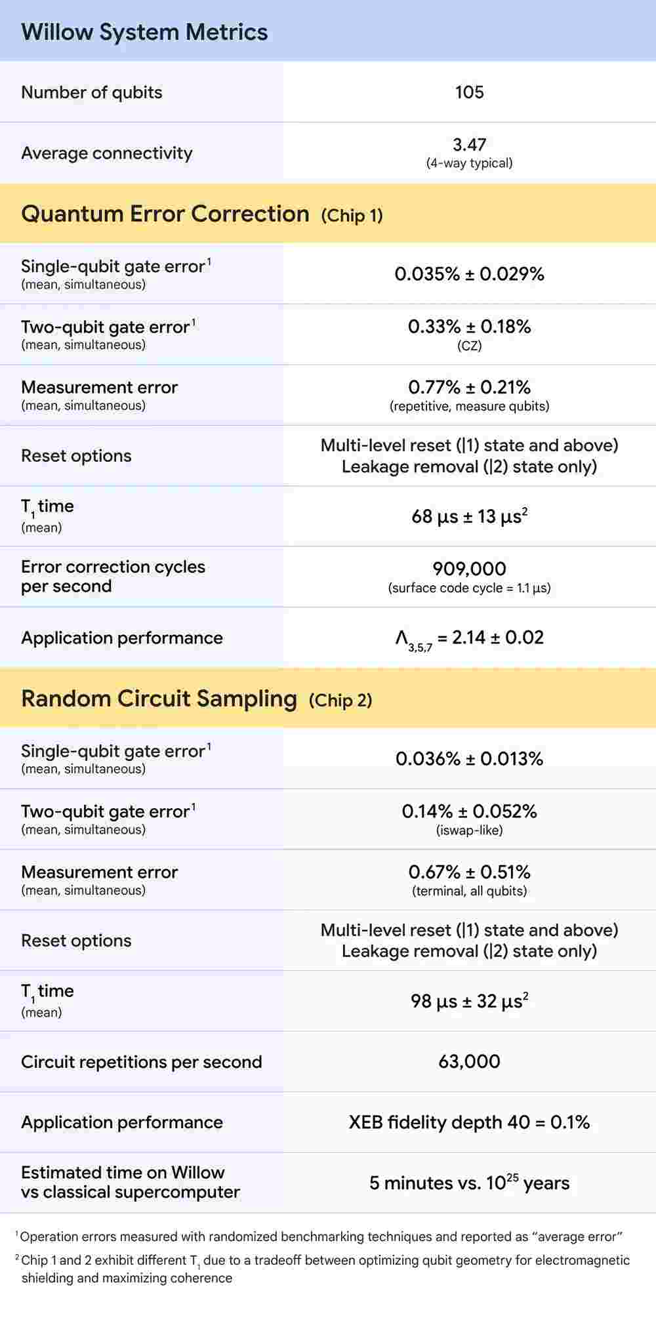Select the 98 µs ± 32 µs value
Viewport: 656px width, 1327px height.
[x=469, y=1002]
